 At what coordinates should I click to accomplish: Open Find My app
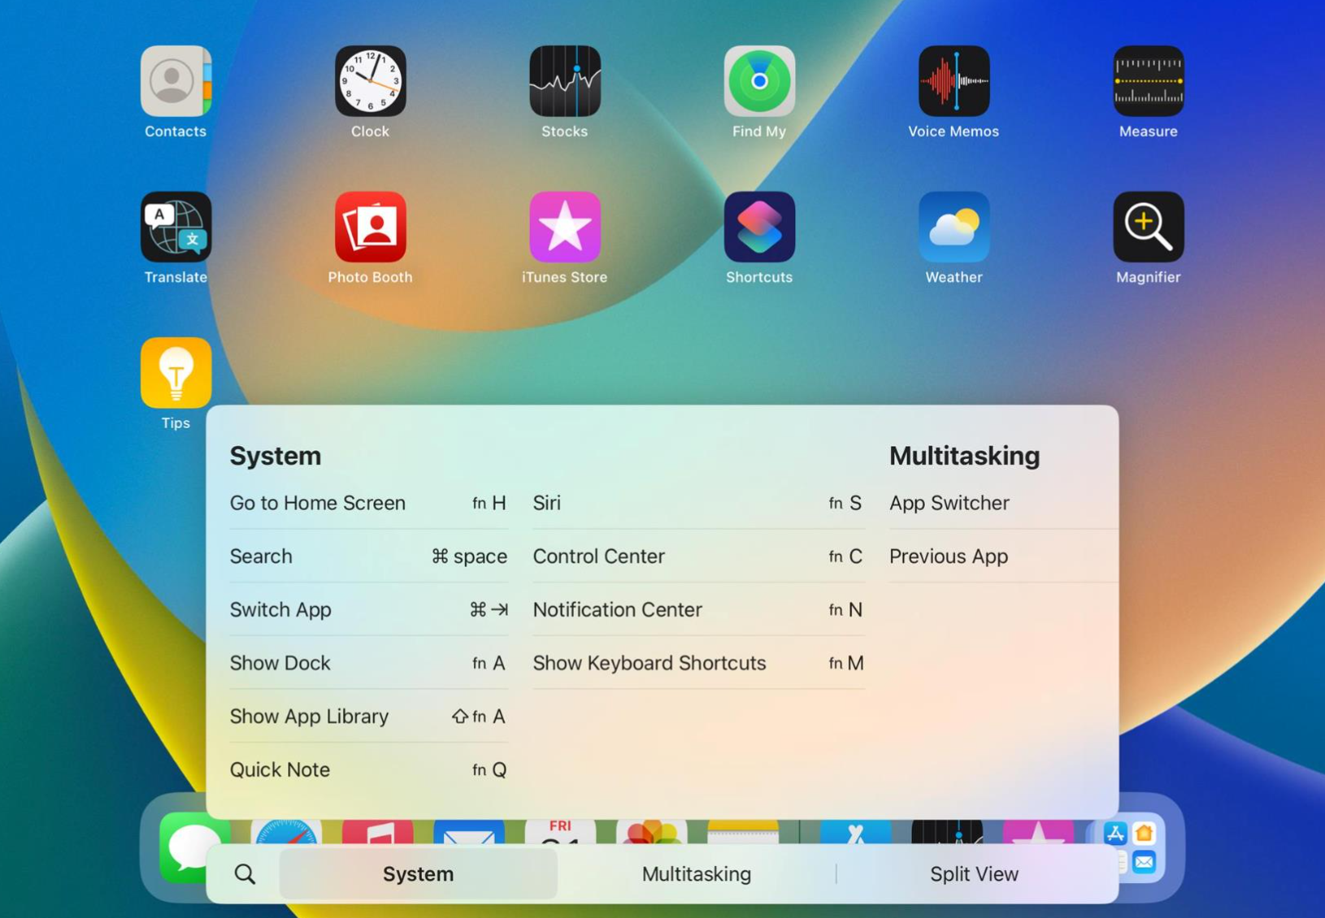point(758,81)
